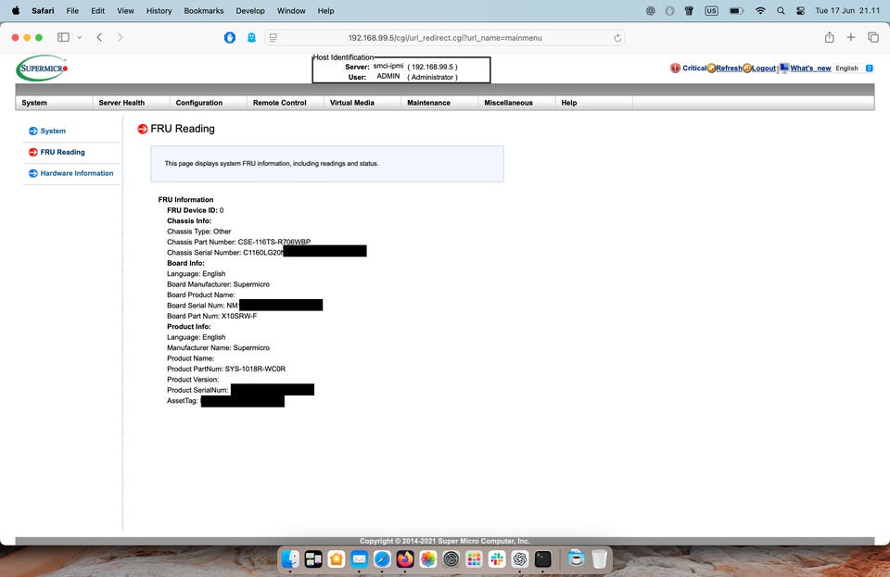Viewport: 890px width, 577px height.
Task: Go back with Safari's back arrow
Action: pos(99,37)
